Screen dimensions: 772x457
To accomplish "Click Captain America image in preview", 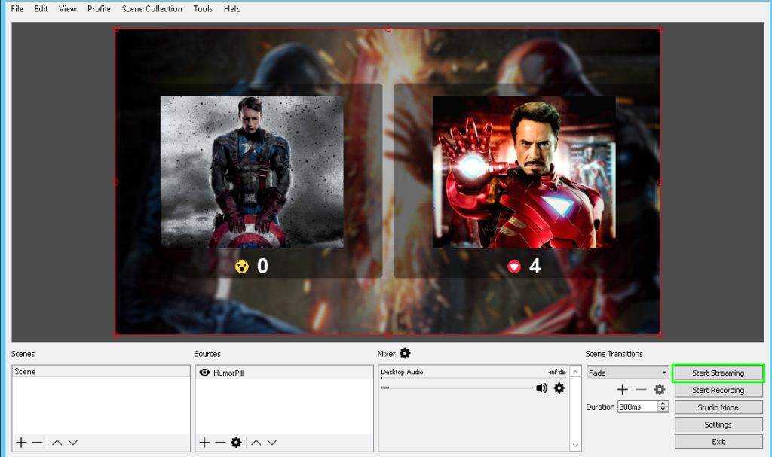I will coord(252,172).
